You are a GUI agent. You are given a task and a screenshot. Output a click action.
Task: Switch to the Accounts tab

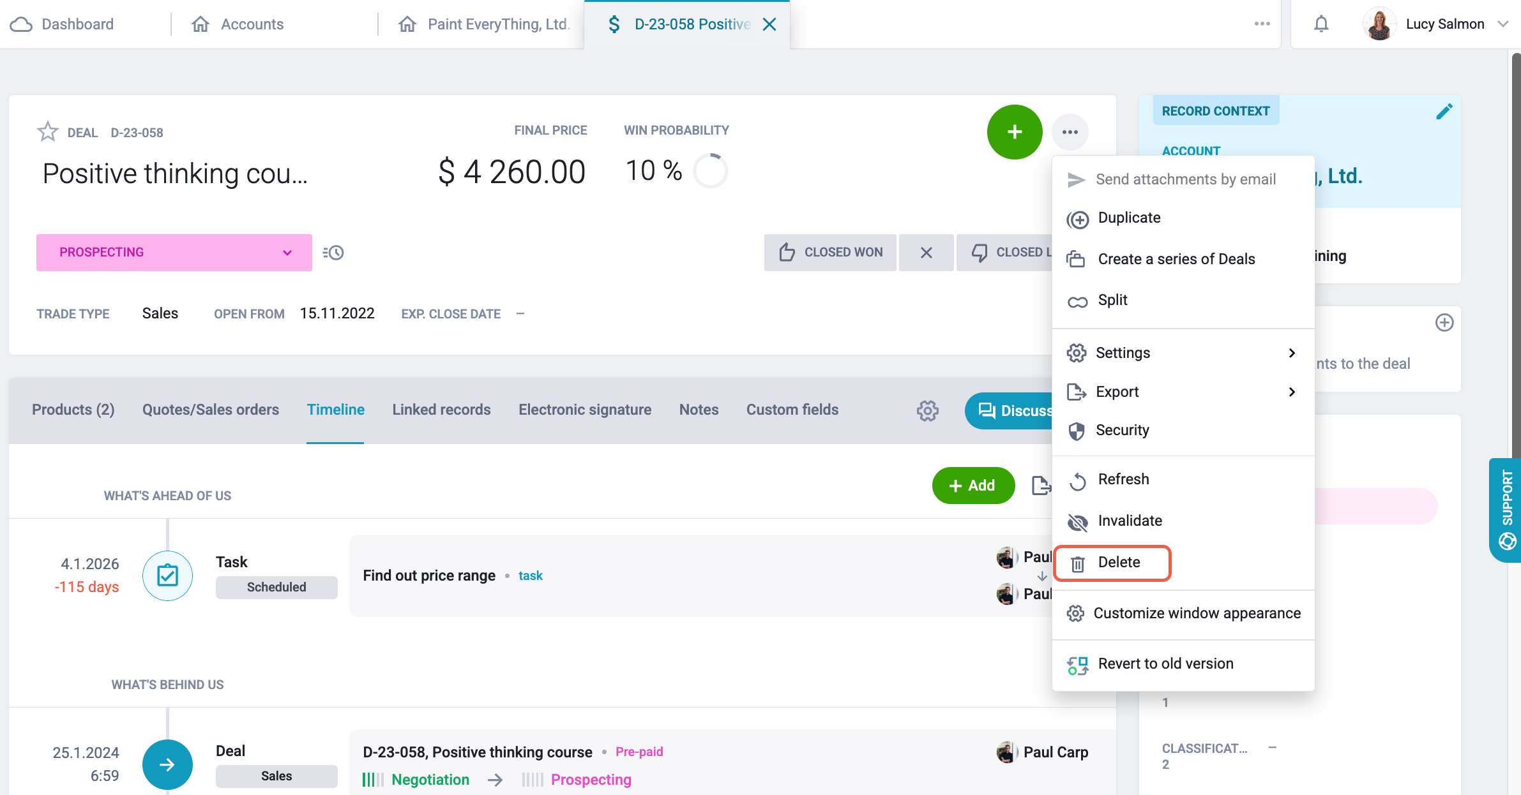(238, 24)
